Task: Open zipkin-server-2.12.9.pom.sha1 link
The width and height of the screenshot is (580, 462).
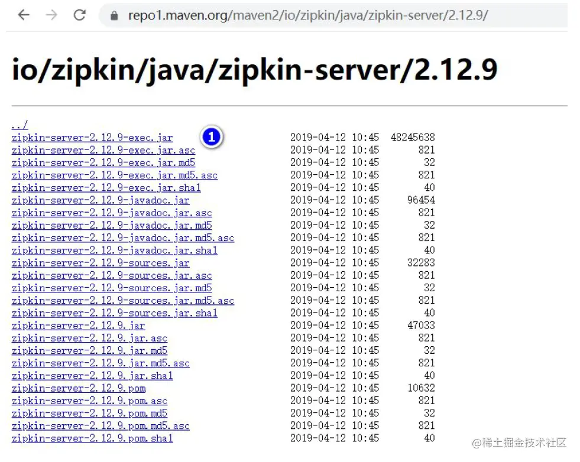Action: 92,439
